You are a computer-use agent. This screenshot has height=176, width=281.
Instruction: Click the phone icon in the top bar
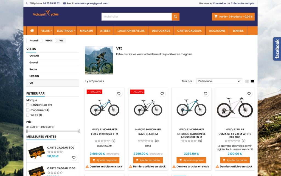tap(27, 3)
